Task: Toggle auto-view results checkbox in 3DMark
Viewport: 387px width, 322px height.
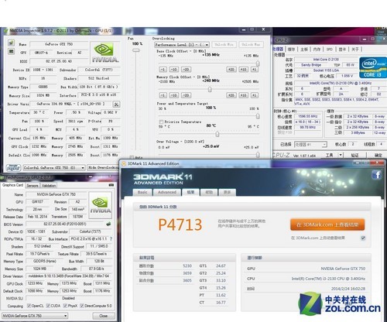Action: point(363,238)
